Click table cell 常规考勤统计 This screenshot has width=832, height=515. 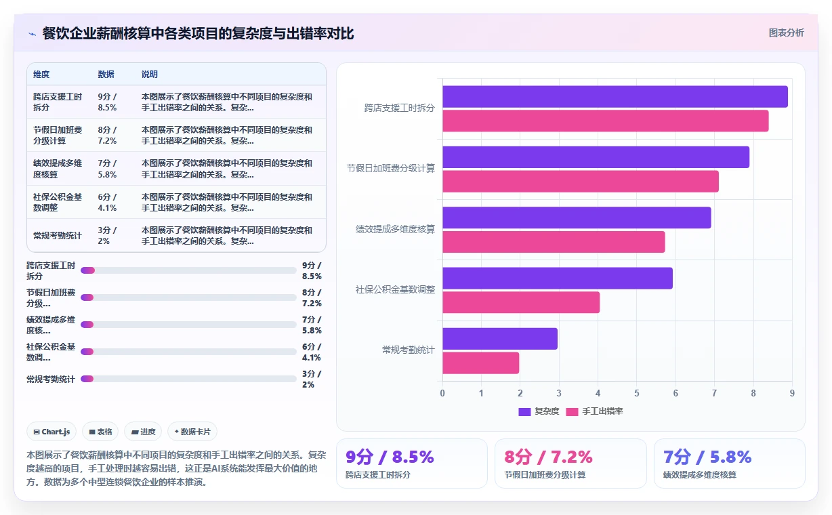coord(58,236)
